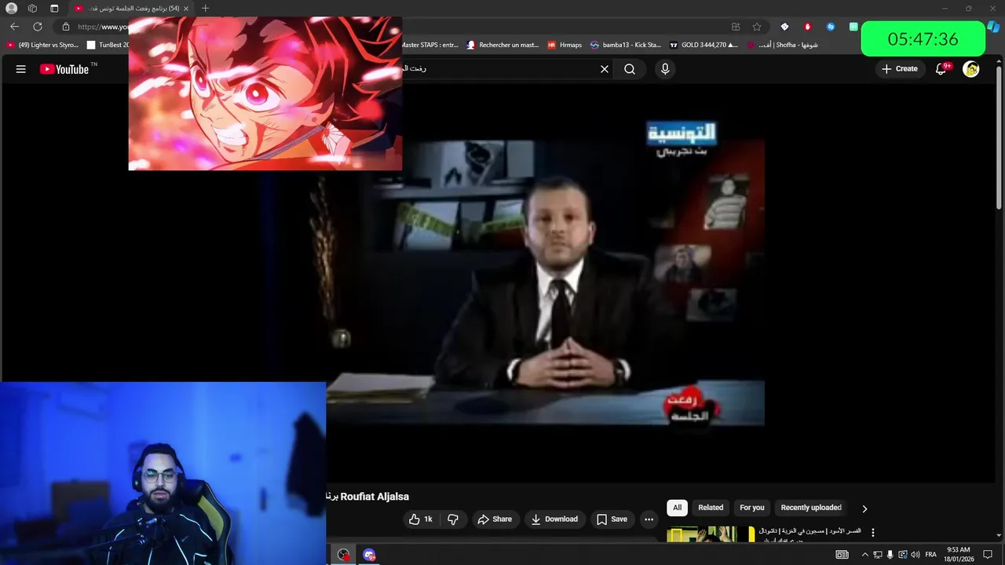Open the Create button menu
The image size is (1005, 565).
coord(899,69)
